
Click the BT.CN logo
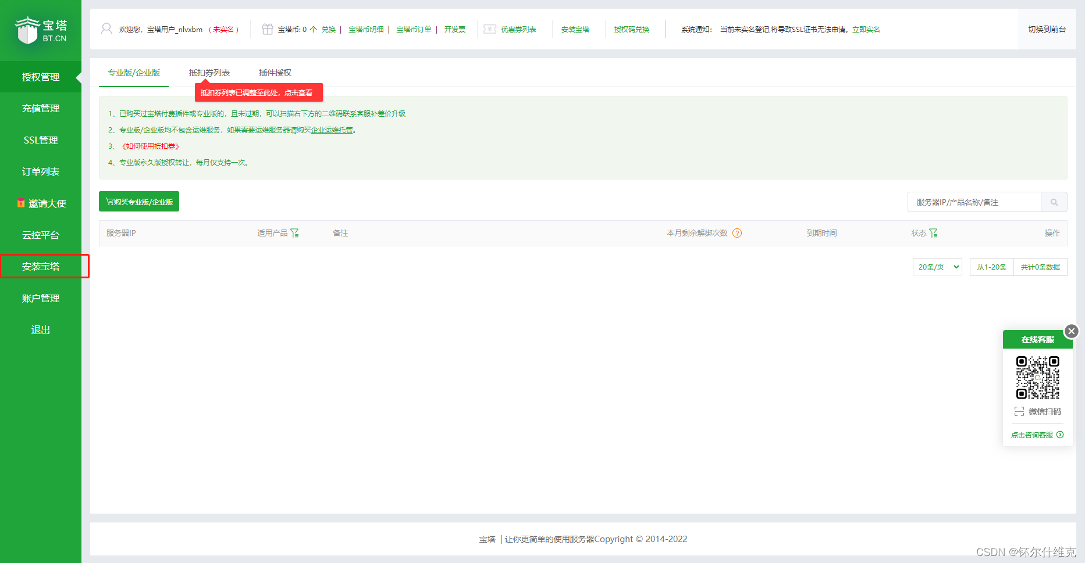point(41,31)
